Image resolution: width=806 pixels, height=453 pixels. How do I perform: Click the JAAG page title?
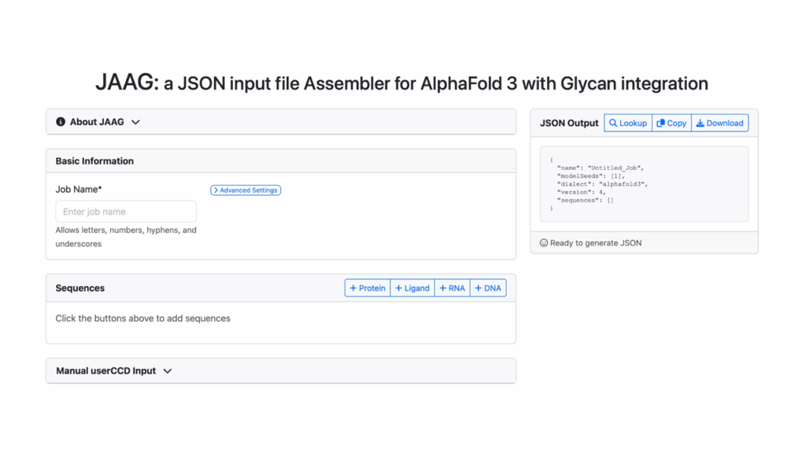(x=401, y=83)
